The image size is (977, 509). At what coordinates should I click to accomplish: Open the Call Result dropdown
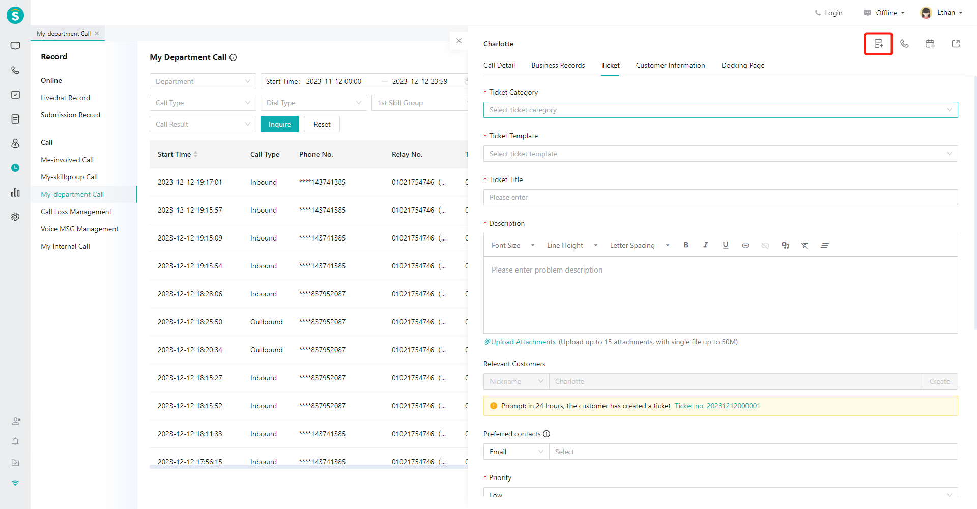click(x=203, y=124)
